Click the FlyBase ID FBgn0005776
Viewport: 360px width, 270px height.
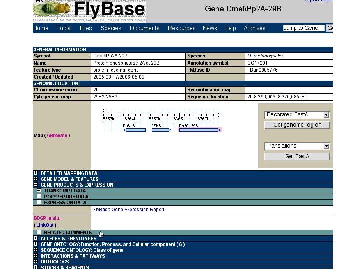(262, 70)
